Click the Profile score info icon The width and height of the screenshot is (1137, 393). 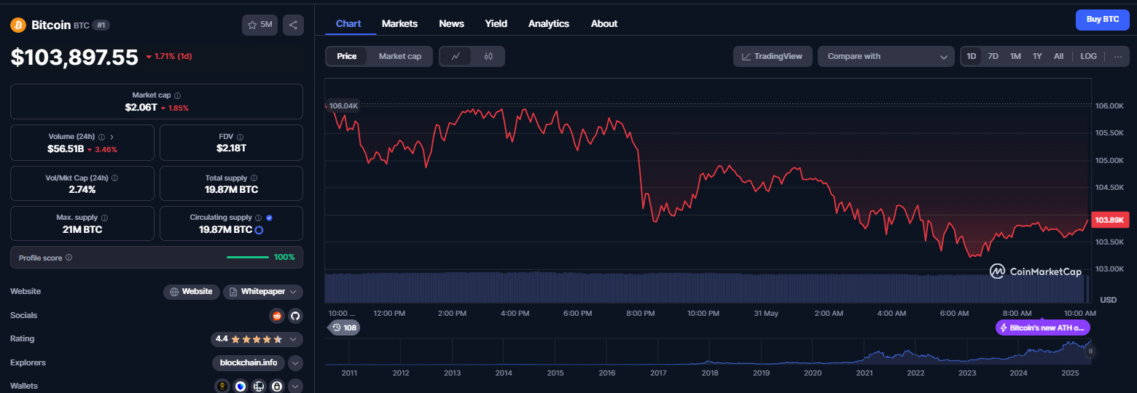[x=69, y=258]
